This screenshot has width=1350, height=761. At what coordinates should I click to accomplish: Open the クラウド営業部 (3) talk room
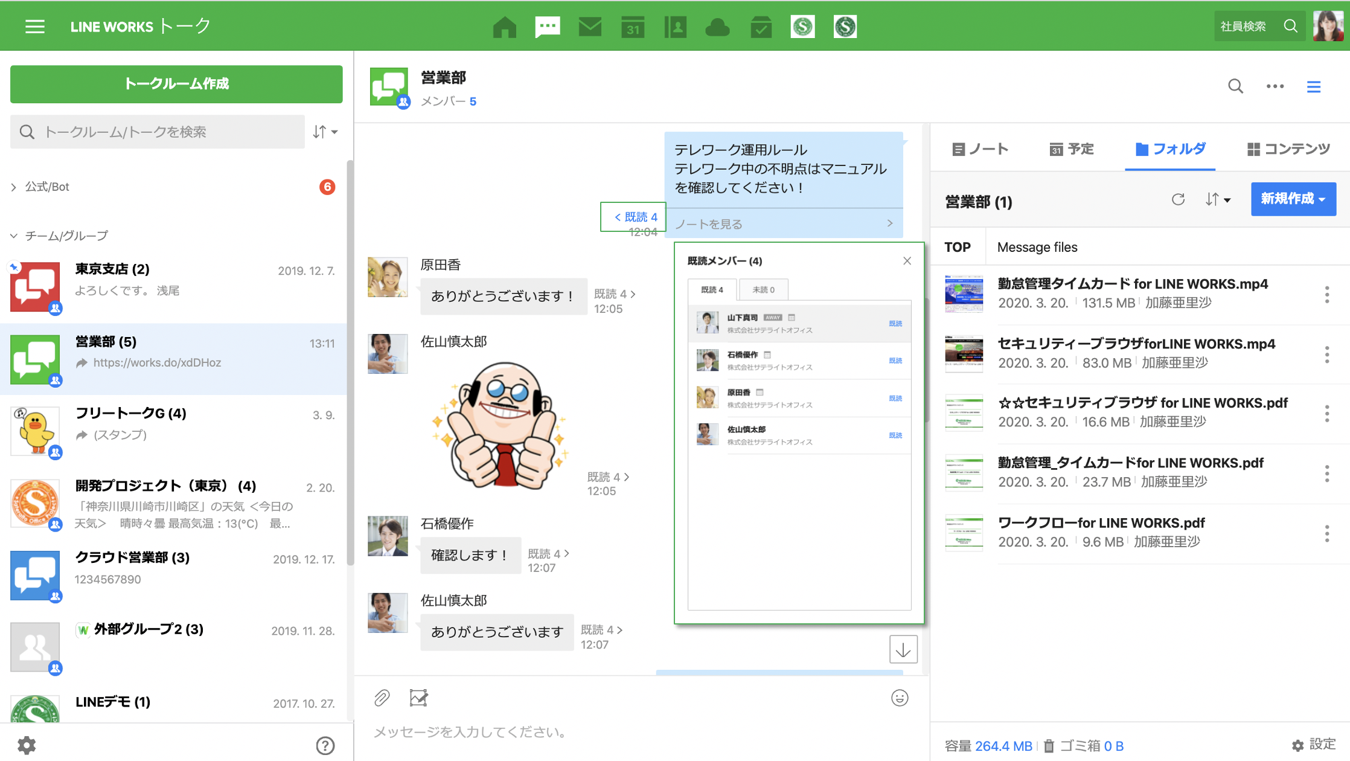coord(173,575)
